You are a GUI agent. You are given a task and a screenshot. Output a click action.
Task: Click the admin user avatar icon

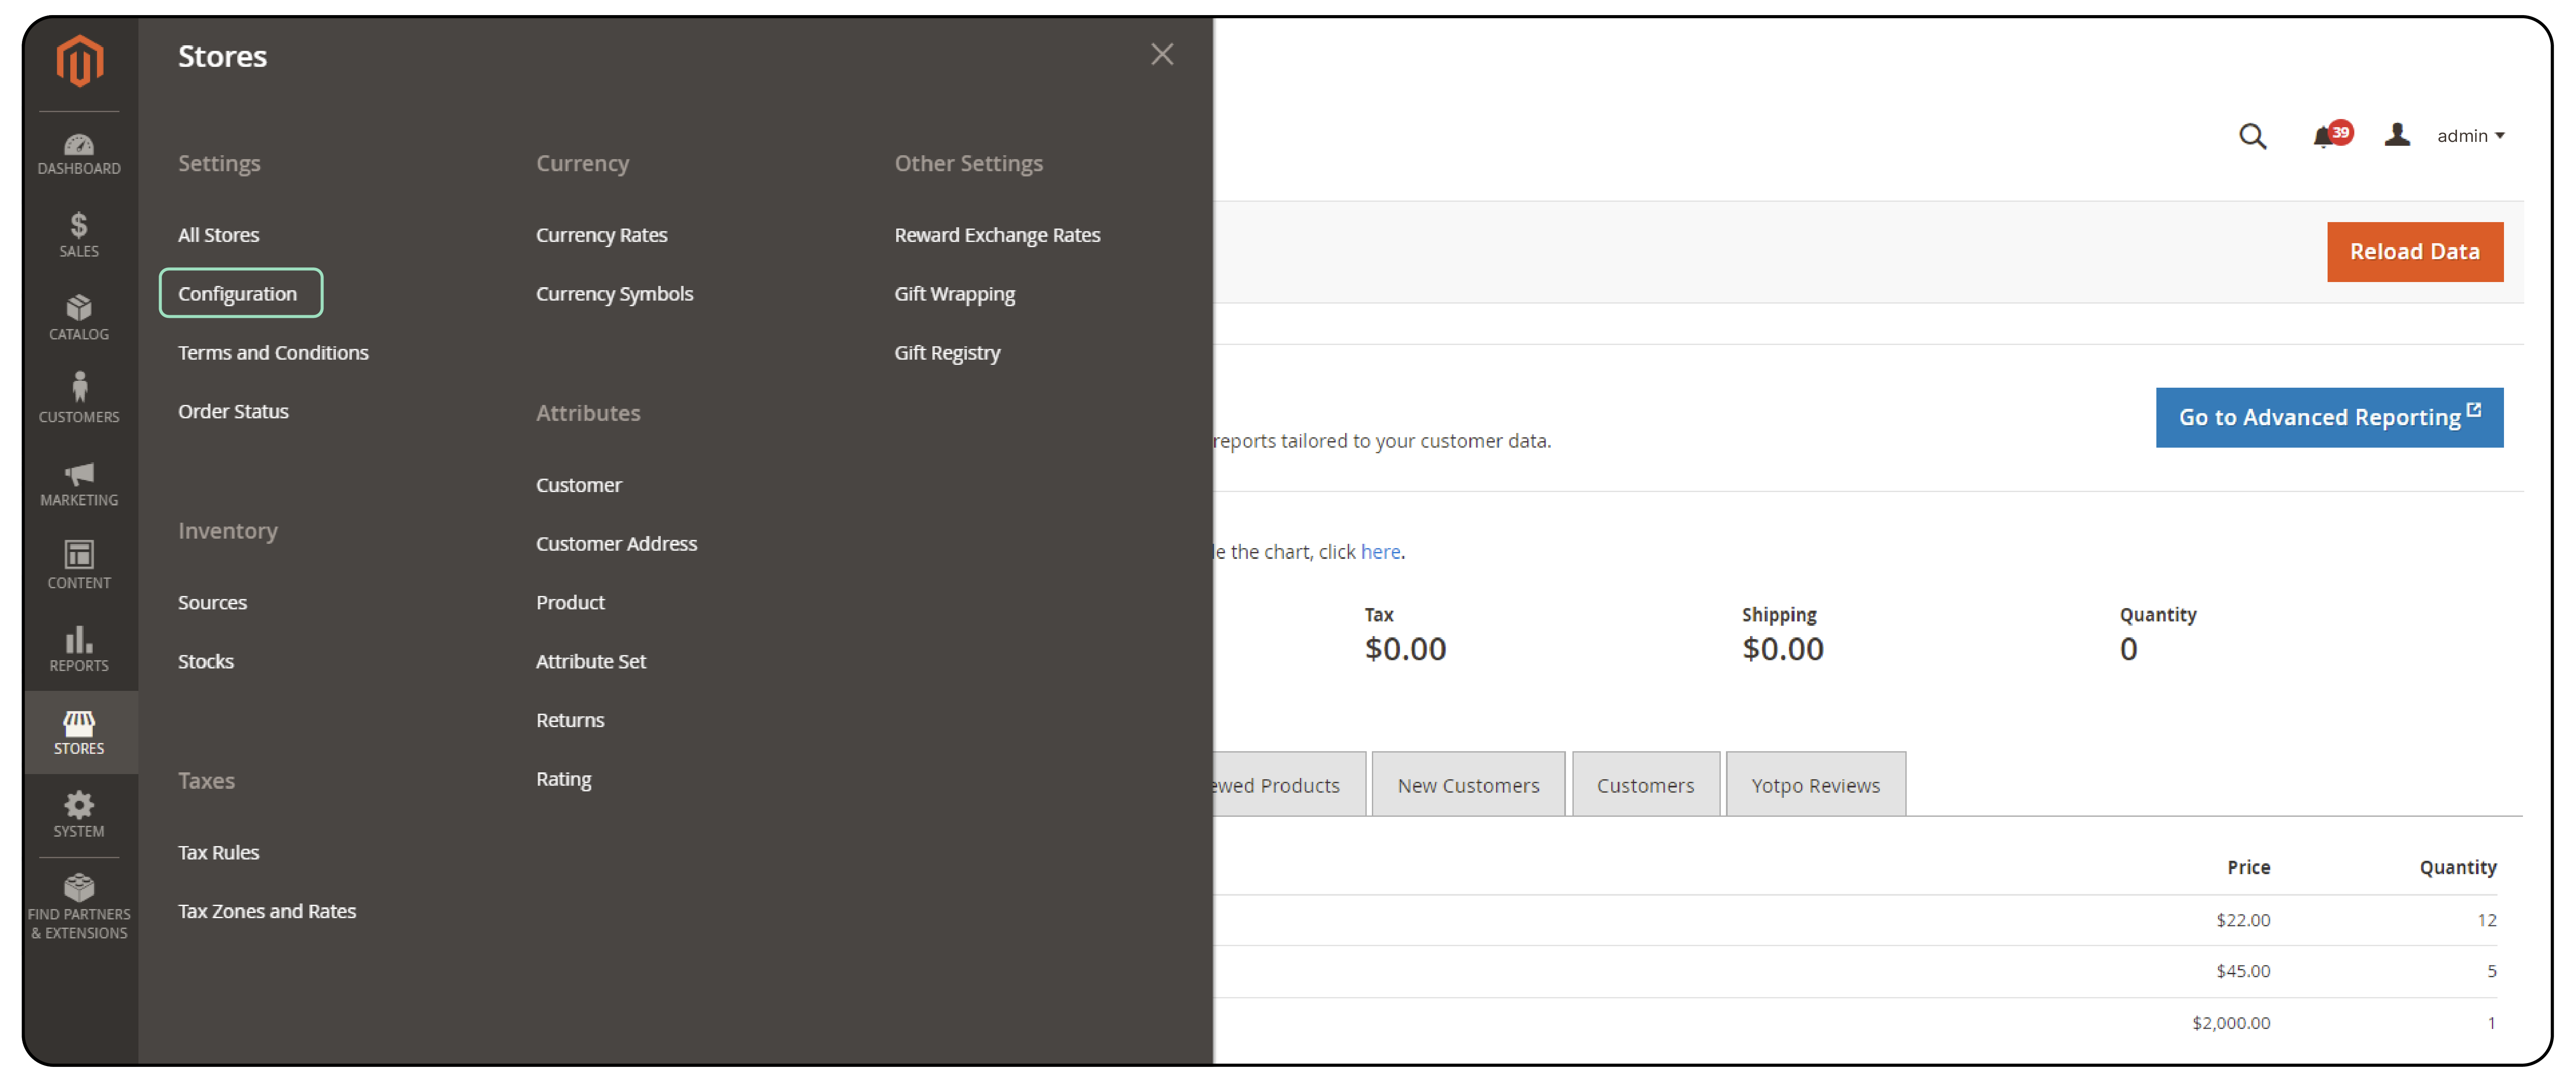pyautogui.click(x=2397, y=135)
